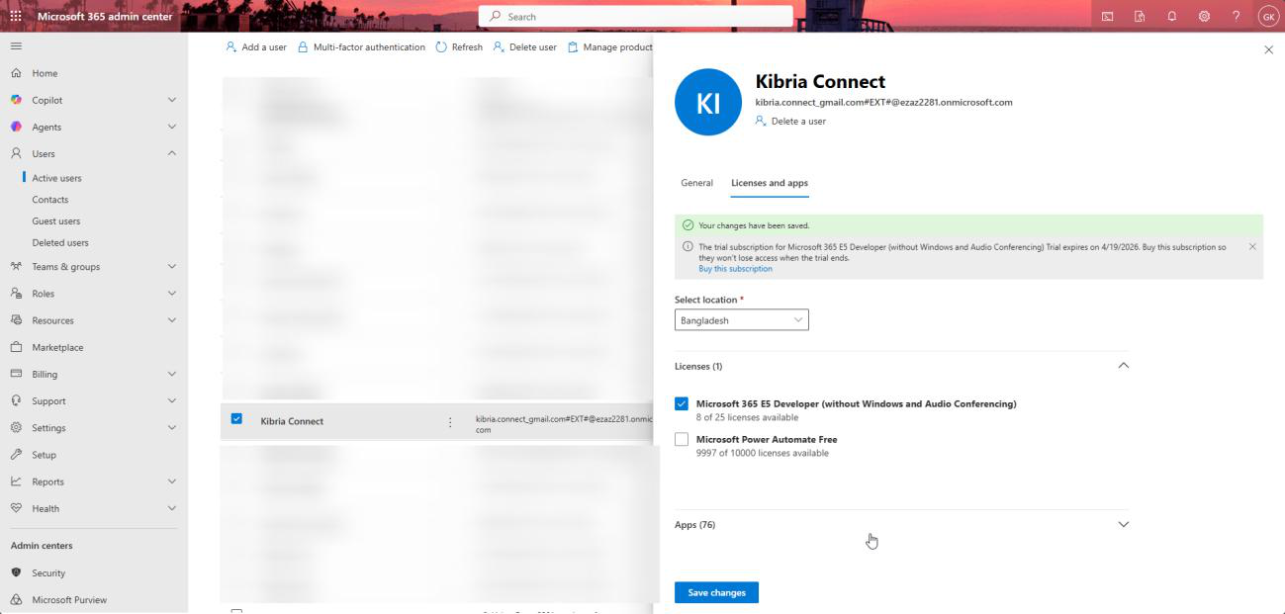The width and height of the screenshot is (1285, 614).
Task: Click the Teams & groups icon
Action: click(16, 266)
